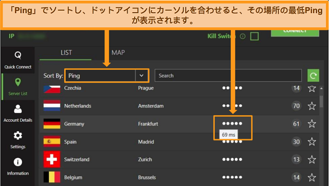This screenshot has width=329, height=186.
Task: Click the ping dots for Zurich
Action: pyautogui.click(x=232, y=160)
